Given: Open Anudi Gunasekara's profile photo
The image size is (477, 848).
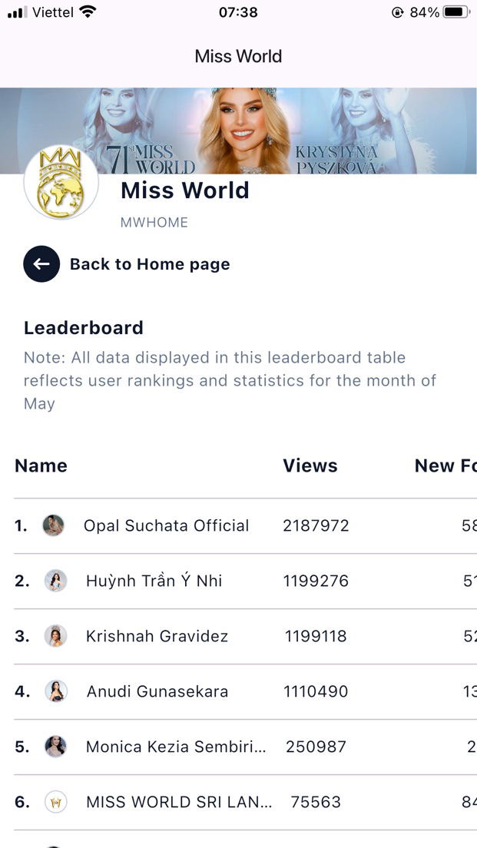Looking at the screenshot, I should (x=55, y=691).
